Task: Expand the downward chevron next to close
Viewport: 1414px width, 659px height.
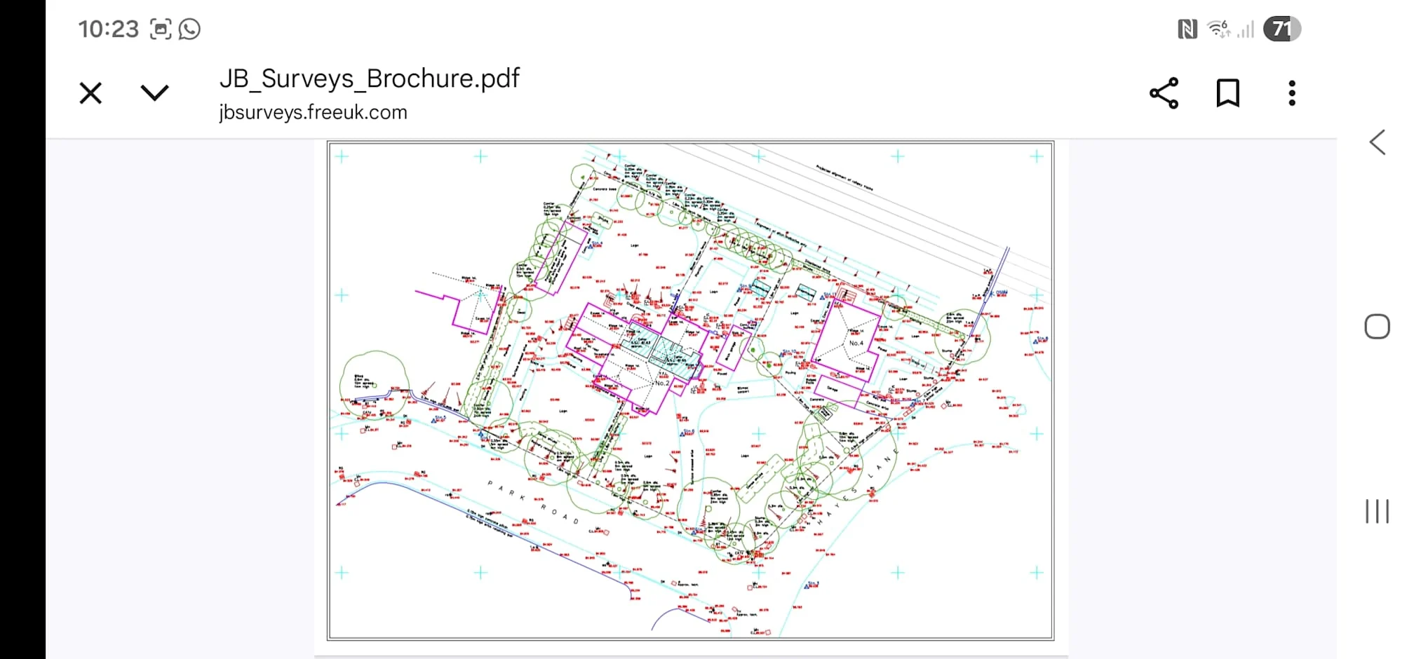Action: pyautogui.click(x=154, y=93)
